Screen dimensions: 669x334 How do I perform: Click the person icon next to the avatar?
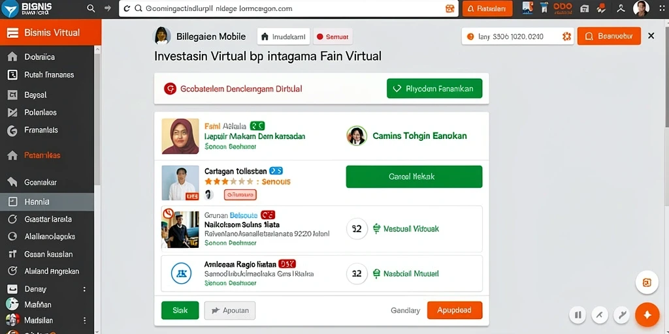[621, 8]
